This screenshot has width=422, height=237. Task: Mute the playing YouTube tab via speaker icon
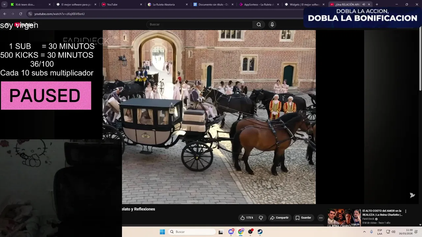[364, 4]
